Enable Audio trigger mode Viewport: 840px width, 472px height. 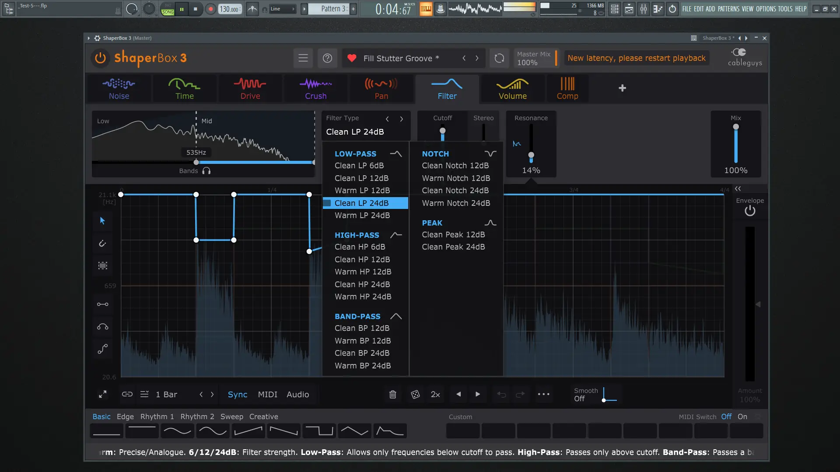297,394
